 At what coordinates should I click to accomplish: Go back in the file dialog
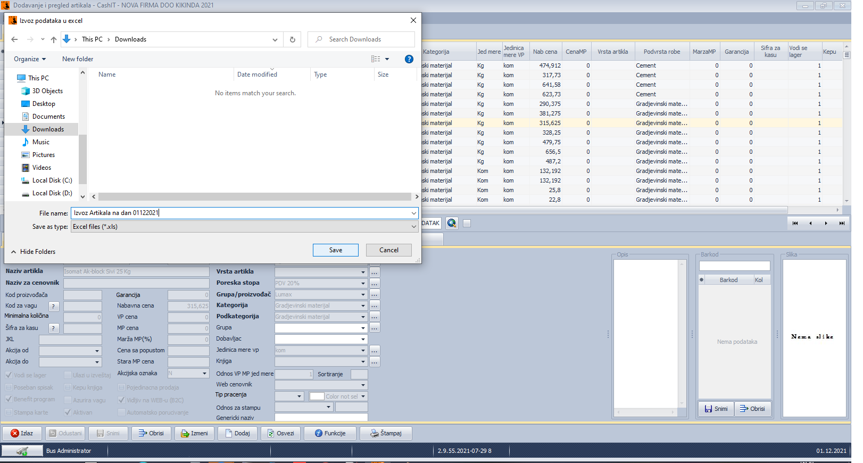pyautogui.click(x=14, y=39)
